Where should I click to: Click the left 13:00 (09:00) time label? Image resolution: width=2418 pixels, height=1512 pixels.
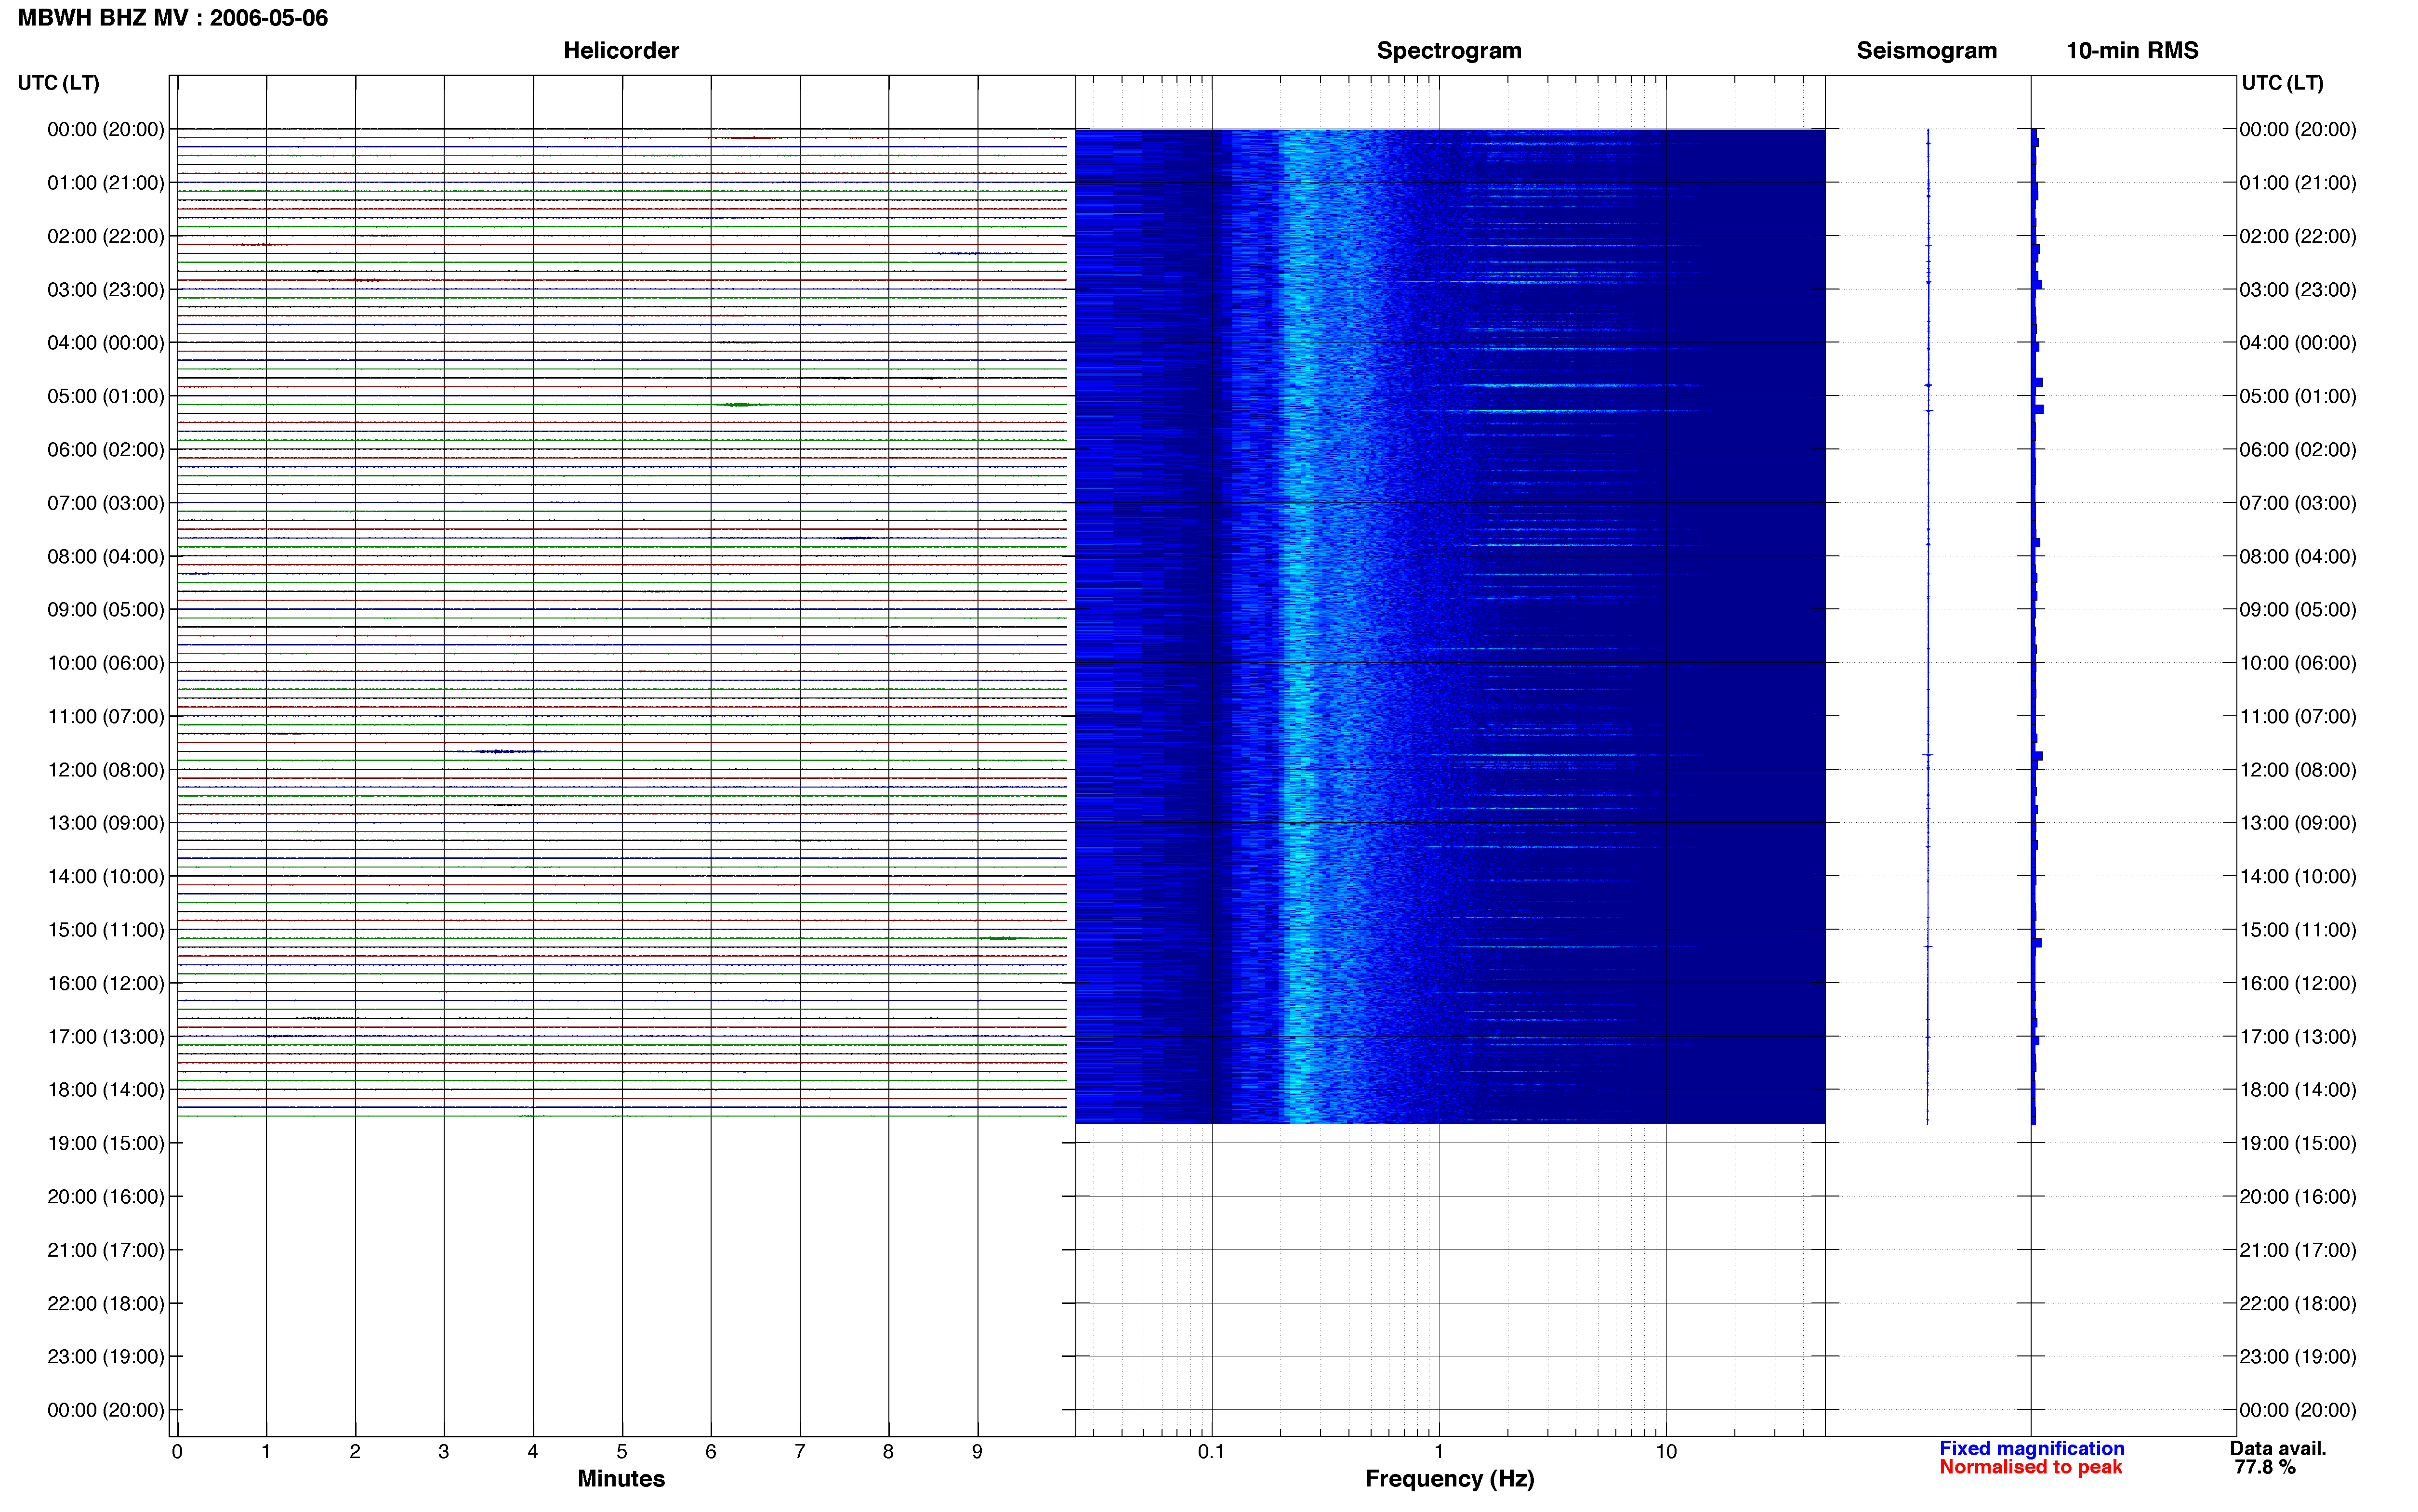(106, 823)
